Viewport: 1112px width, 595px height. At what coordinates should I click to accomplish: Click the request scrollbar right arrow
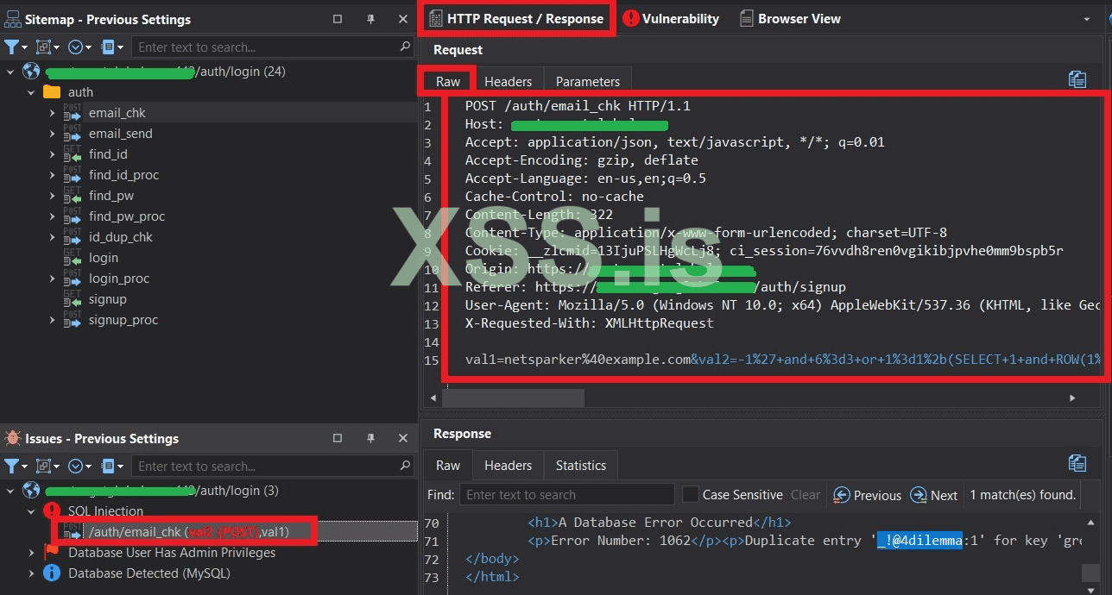pos(1072,398)
